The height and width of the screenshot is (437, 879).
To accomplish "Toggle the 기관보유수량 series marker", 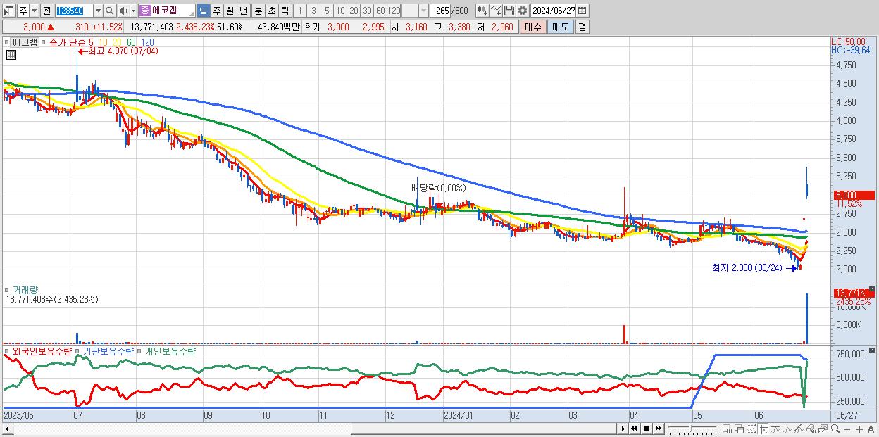I will click(78, 350).
